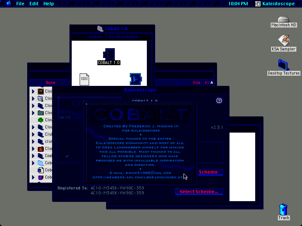Screen dimensions: 302x226
Task: Open the Edit menu
Action: coord(34,4)
